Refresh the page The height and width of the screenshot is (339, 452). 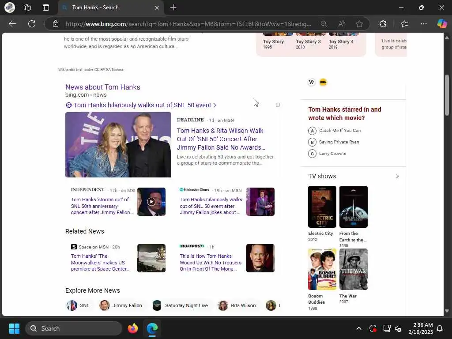(x=32, y=24)
